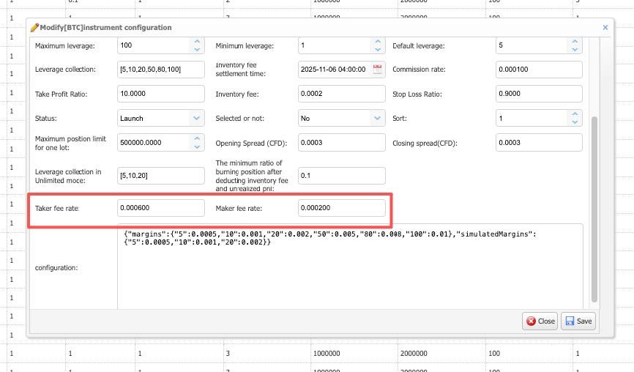Open the calendar picker for settlement time
The height and width of the screenshot is (372, 634).
(x=378, y=70)
